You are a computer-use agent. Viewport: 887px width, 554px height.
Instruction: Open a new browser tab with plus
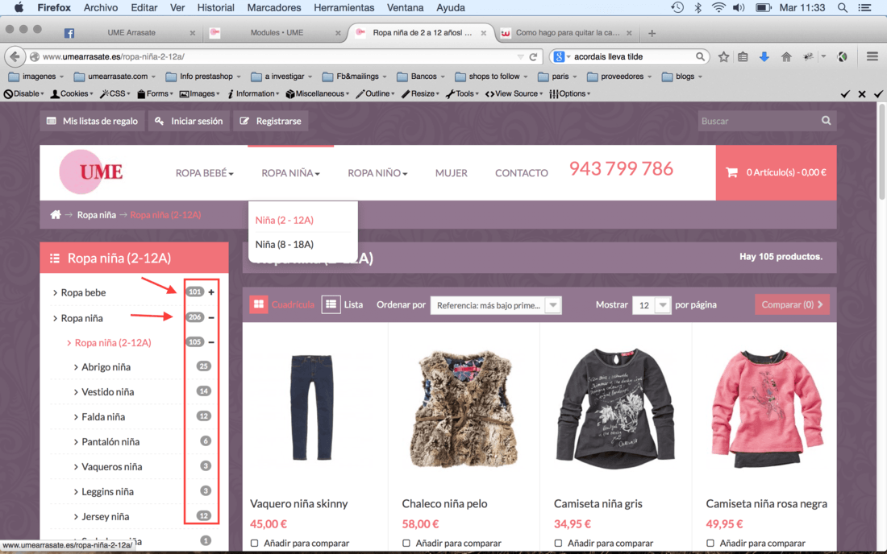pyautogui.click(x=652, y=33)
